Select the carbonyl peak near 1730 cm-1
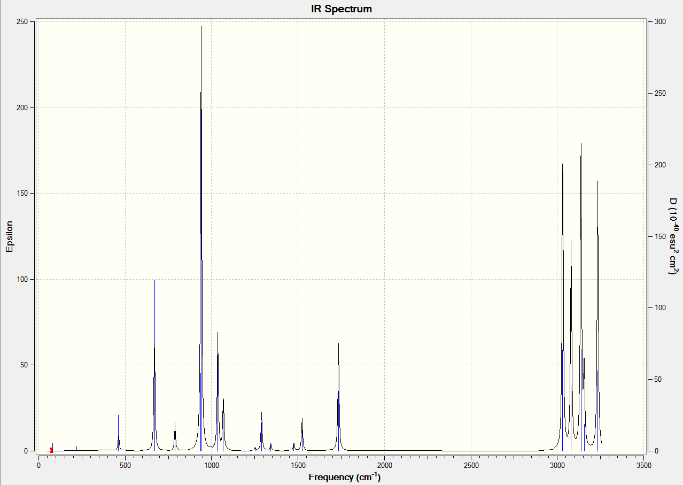The width and height of the screenshot is (683, 485). coord(338,397)
